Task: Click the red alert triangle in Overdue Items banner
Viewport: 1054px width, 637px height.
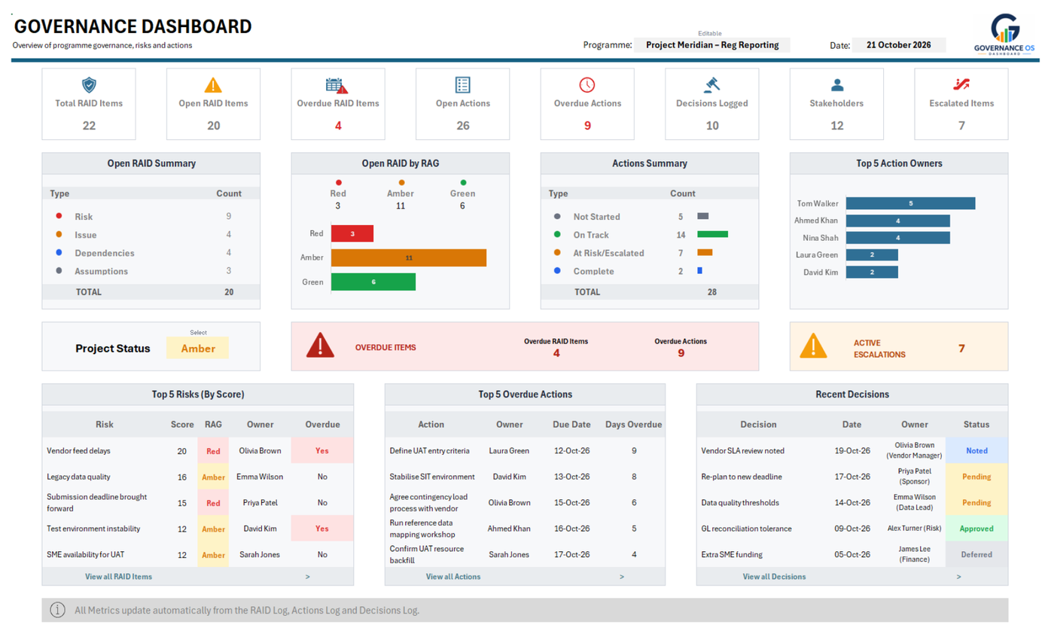Action: tap(321, 346)
